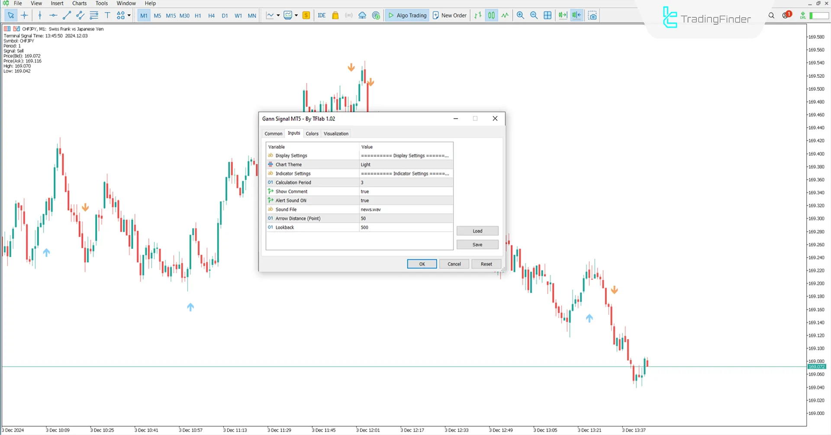Open MetaEditor with the IDE icon

[x=322, y=15]
